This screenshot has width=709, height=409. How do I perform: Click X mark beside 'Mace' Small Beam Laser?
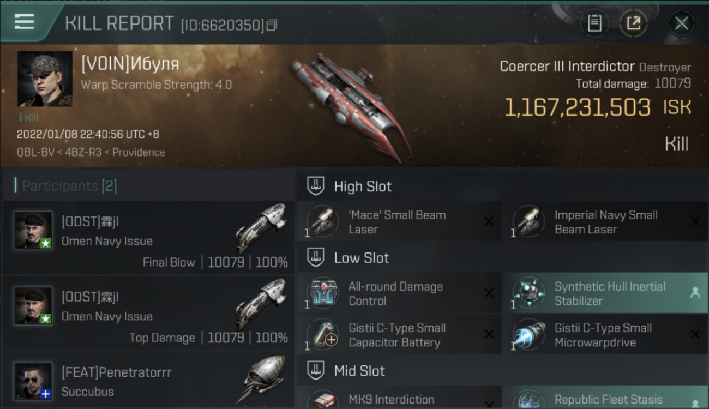[x=489, y=221]
